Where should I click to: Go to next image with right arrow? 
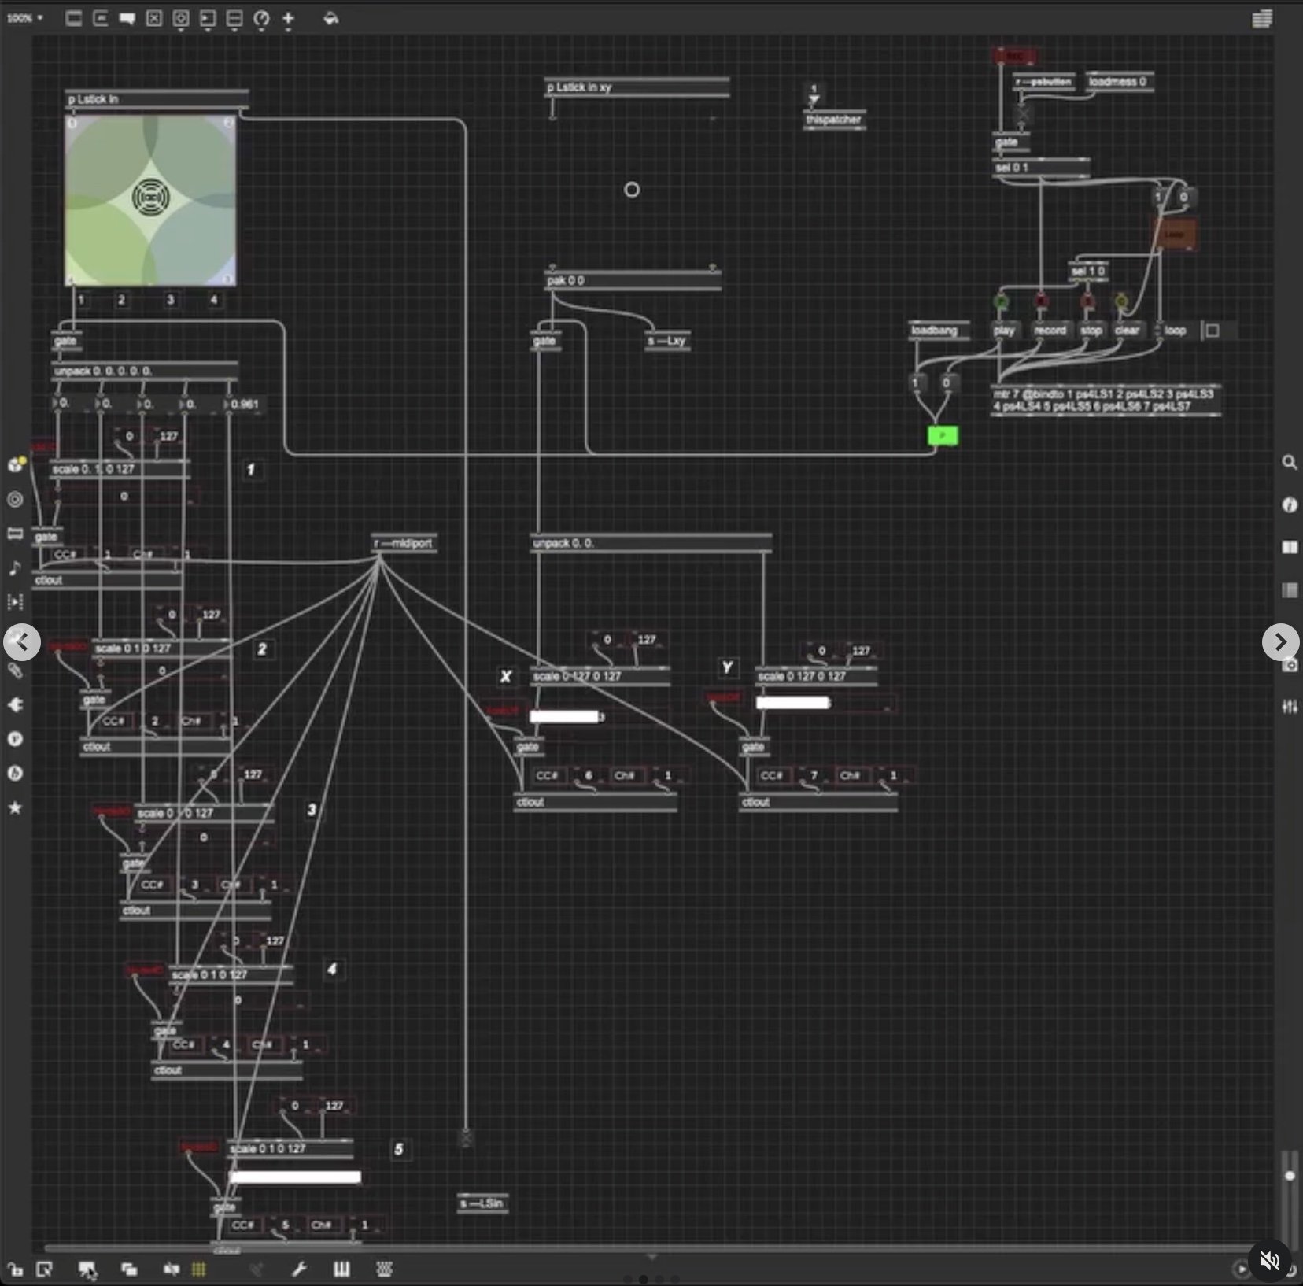click(1280, 643)
